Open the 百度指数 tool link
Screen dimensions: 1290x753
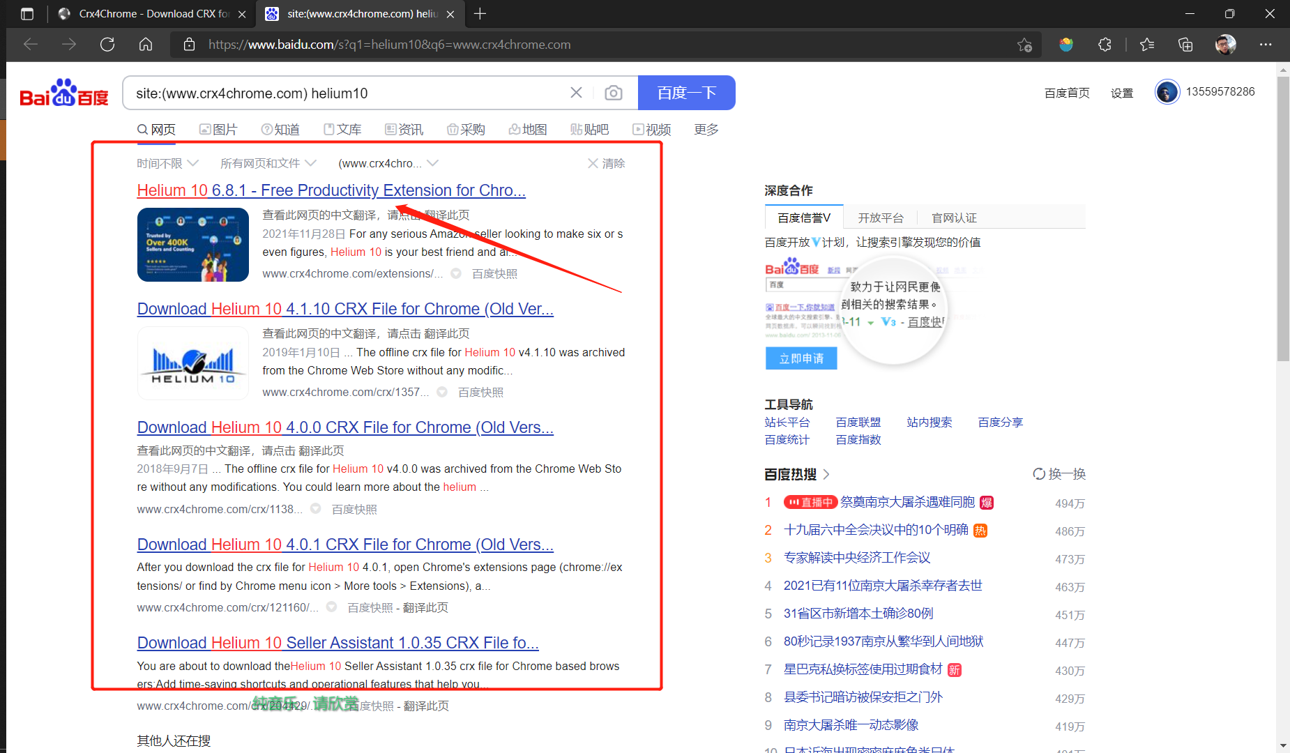coord(858,439)
